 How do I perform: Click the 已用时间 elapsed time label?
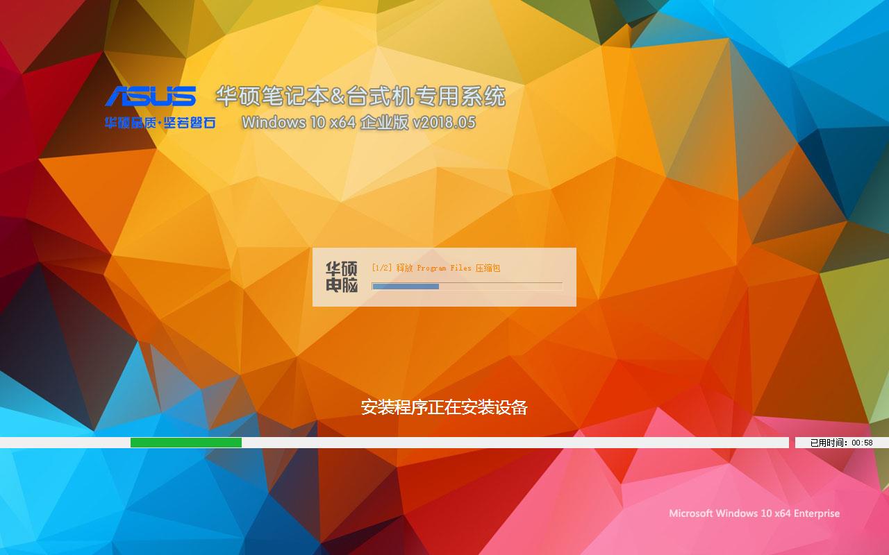(x=828, y=443)
